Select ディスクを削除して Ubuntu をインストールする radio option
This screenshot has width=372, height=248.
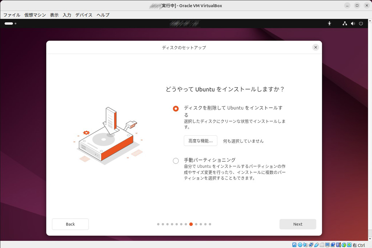[x=176, y=108]
